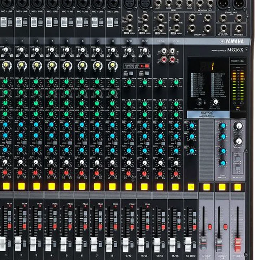Toggle the SOURCE SELECT switch in Monitor section
Viewport: 260px width, 260px height.
pos(238,159)
